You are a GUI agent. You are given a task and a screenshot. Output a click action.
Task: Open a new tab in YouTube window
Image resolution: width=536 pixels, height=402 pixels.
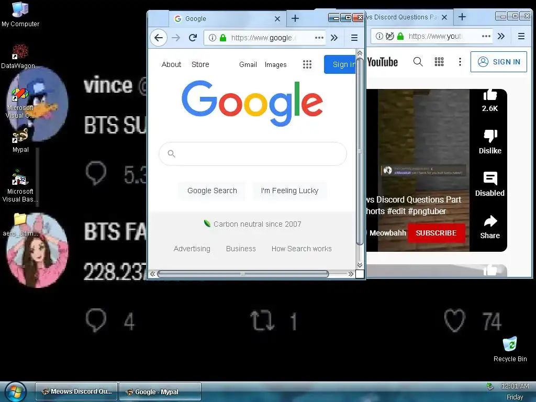click(x=462, y=17)
